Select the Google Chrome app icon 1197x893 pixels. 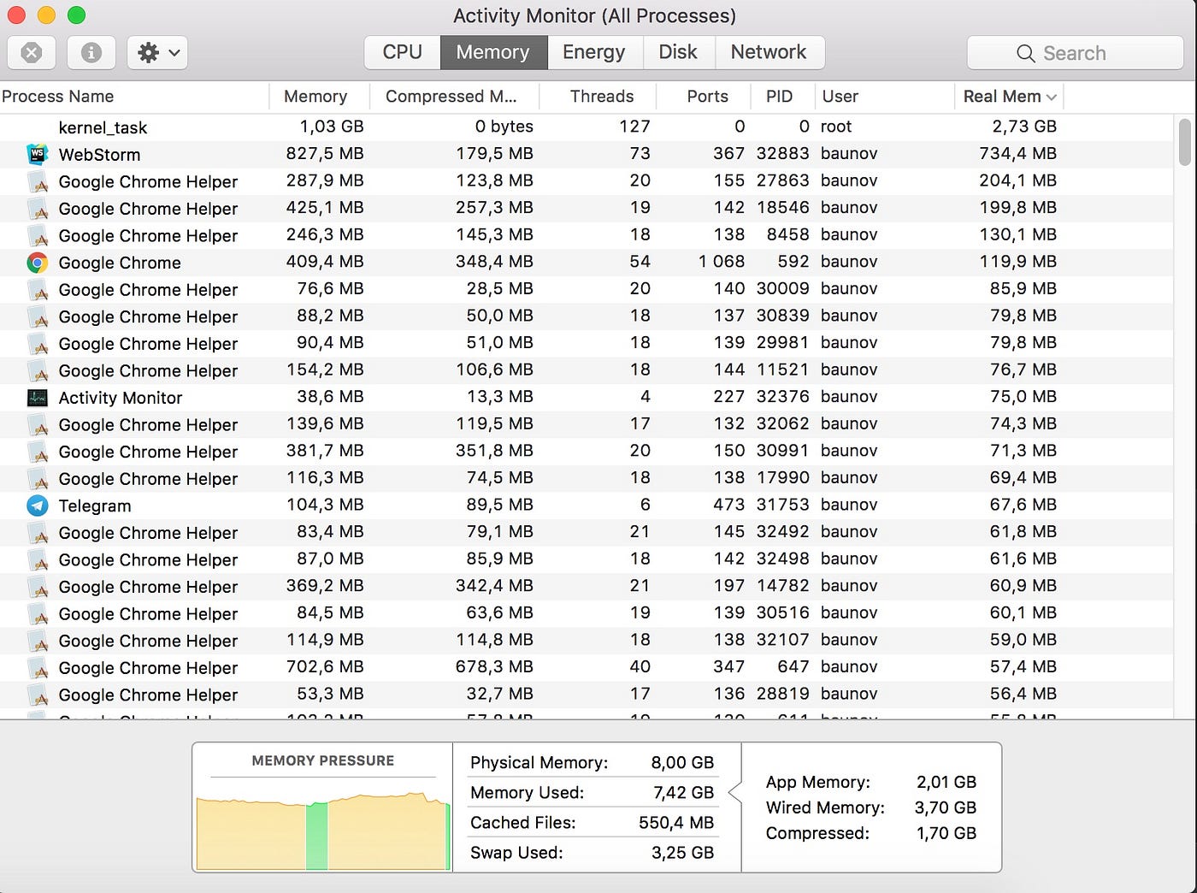coord(37,263)
